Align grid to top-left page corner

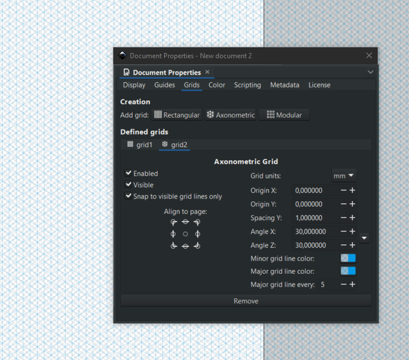pos(174,223)
